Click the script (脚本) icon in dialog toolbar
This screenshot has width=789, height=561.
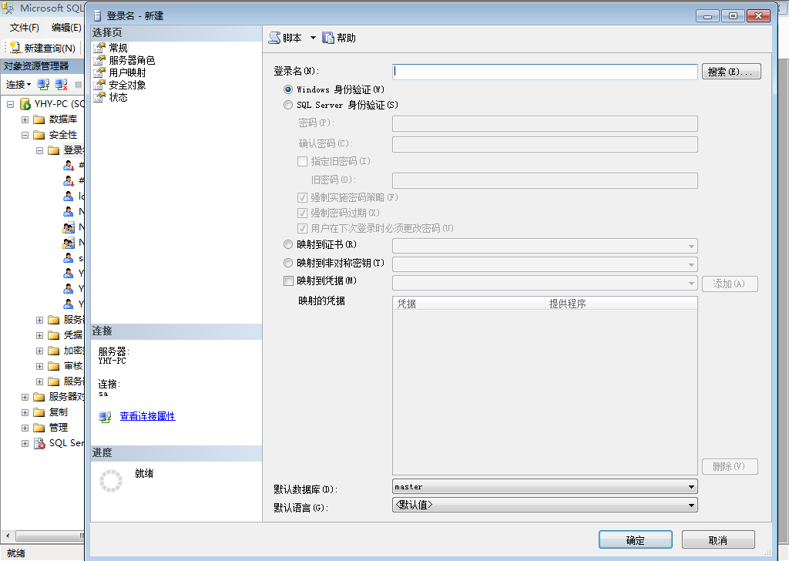274,38
